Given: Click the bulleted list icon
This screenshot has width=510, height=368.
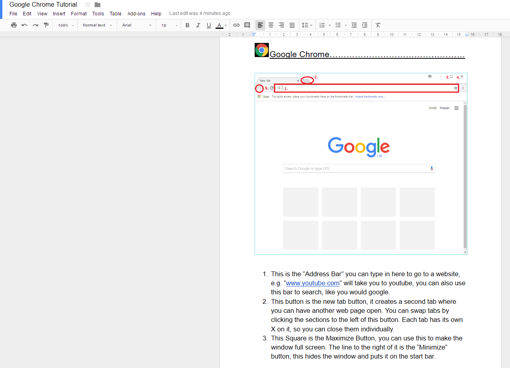Looking at the screenshot, I should click(338, 25).
